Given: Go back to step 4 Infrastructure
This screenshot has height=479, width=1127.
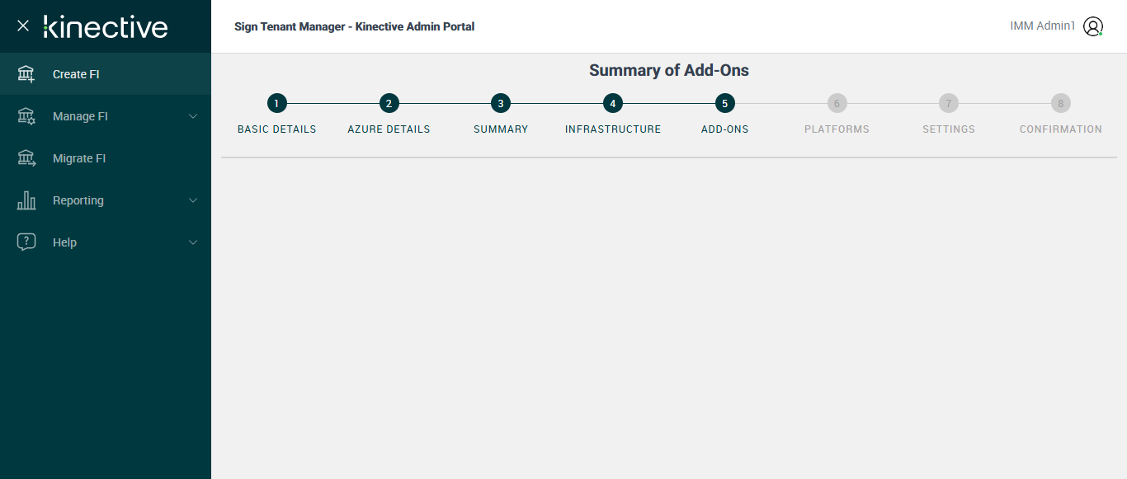Looking at the screenshot, I should [613, 104].
